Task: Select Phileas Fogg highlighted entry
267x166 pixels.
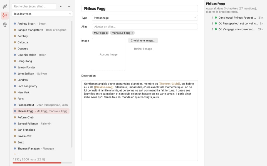Action: pyautogui.click(x=41, y=111)
